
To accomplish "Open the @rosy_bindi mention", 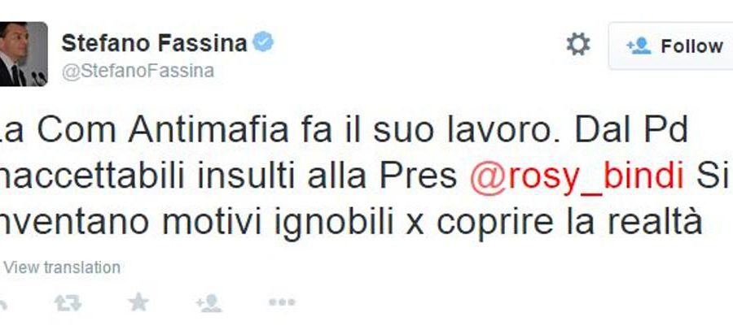I will 577,178.
